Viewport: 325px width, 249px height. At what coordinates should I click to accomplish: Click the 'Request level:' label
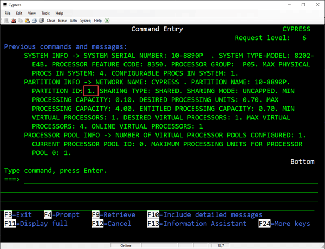click(262, 38)
